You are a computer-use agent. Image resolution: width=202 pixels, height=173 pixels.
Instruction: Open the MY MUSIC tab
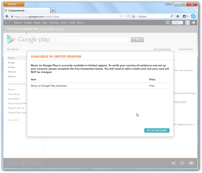(13, 49)
